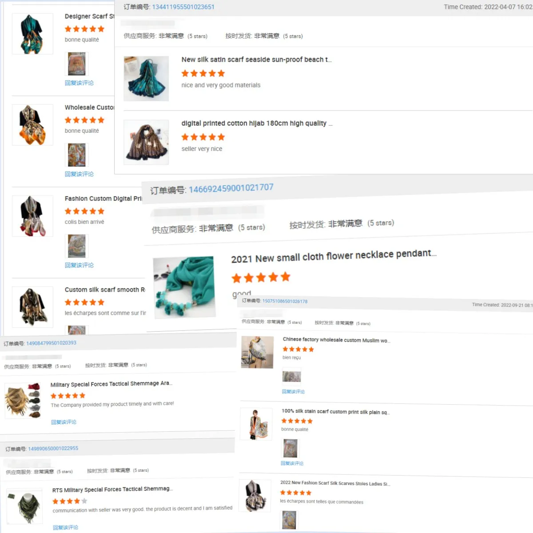
Task: Open turquoise flower necklace pendant scarf thumbnail
Action: (184, 287)
